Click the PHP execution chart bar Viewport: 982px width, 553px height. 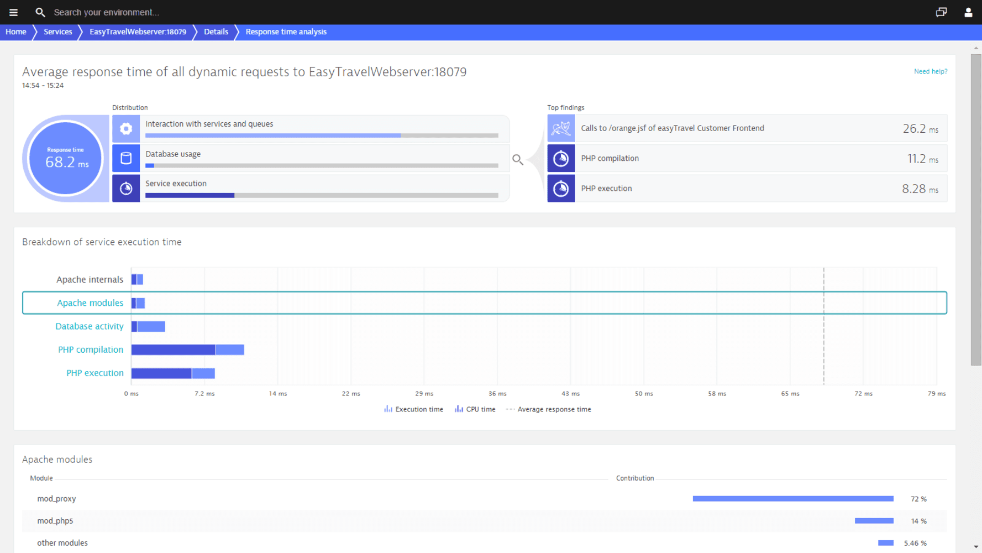click(173, 373)
